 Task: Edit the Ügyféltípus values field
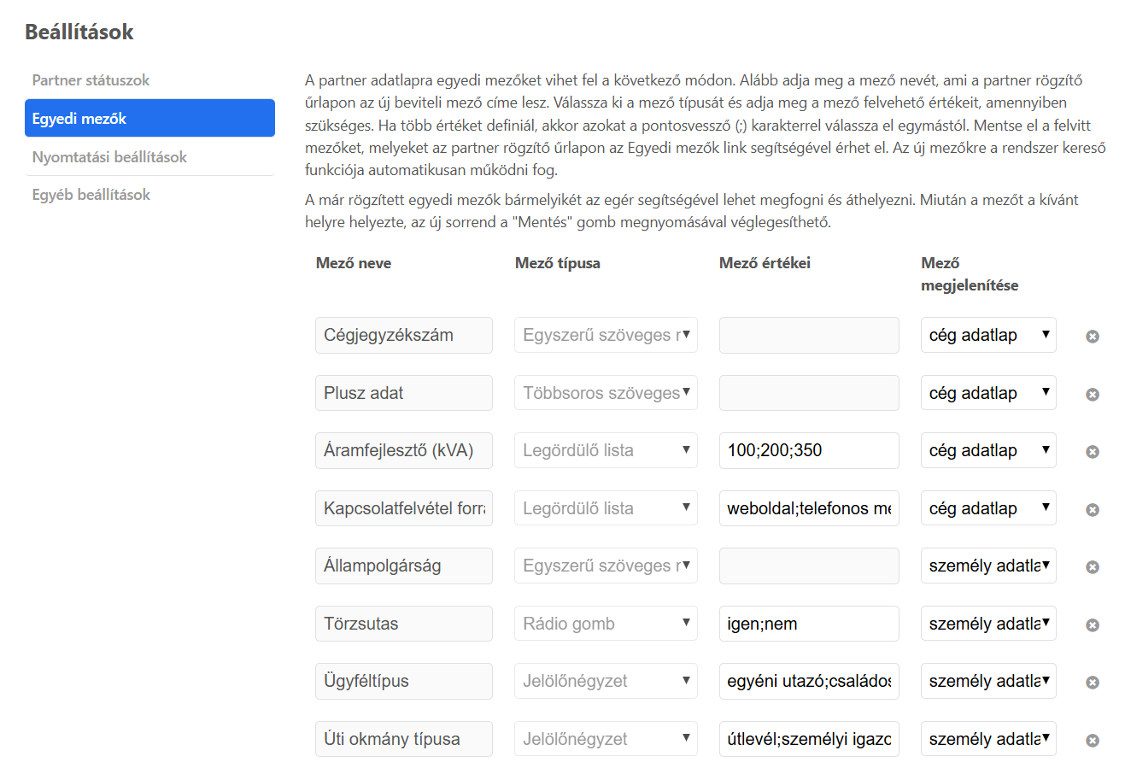click(808, 681)
